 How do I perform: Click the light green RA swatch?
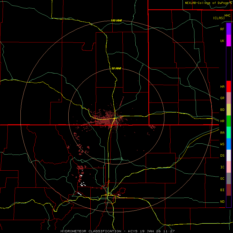(x=229, y=133)
